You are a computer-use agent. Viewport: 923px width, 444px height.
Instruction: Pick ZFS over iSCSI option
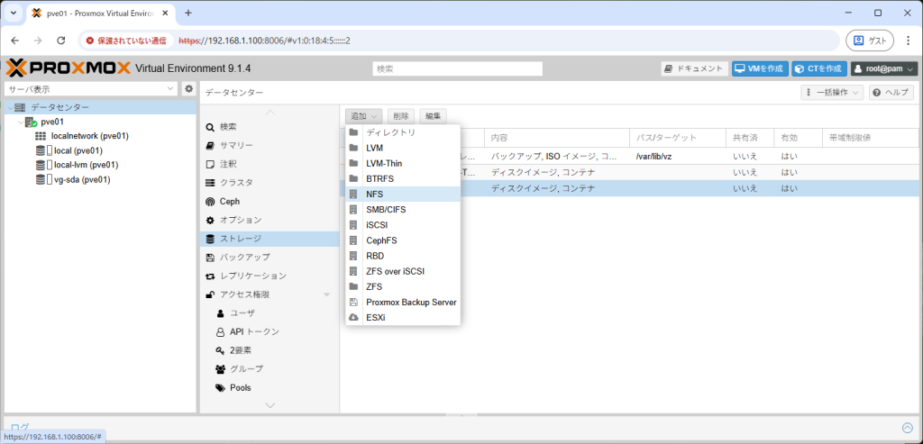tap(403, 271)
